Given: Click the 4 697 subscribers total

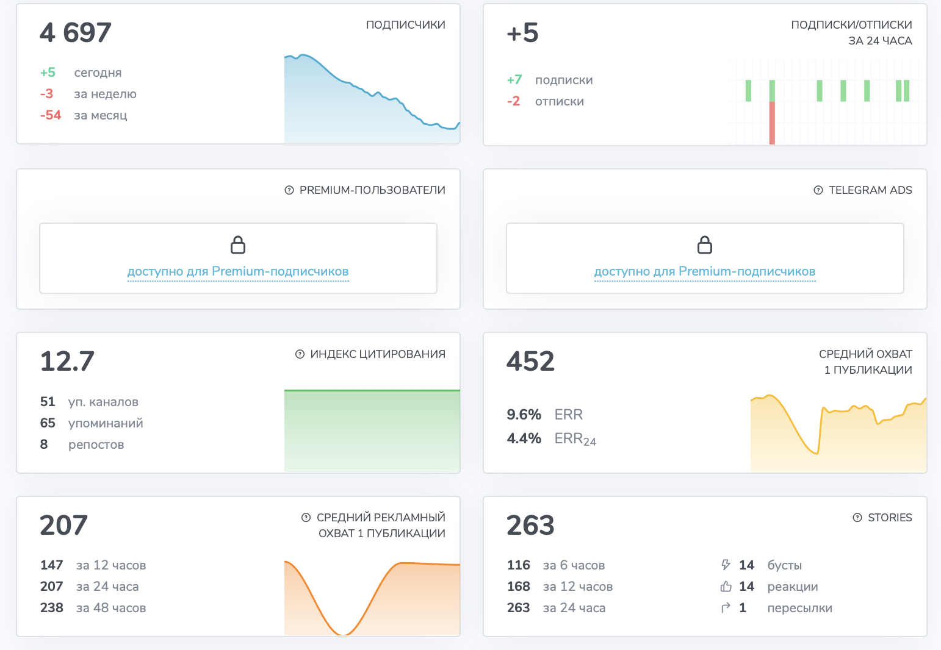Looking at the screenshot, I should pos(76,33).
